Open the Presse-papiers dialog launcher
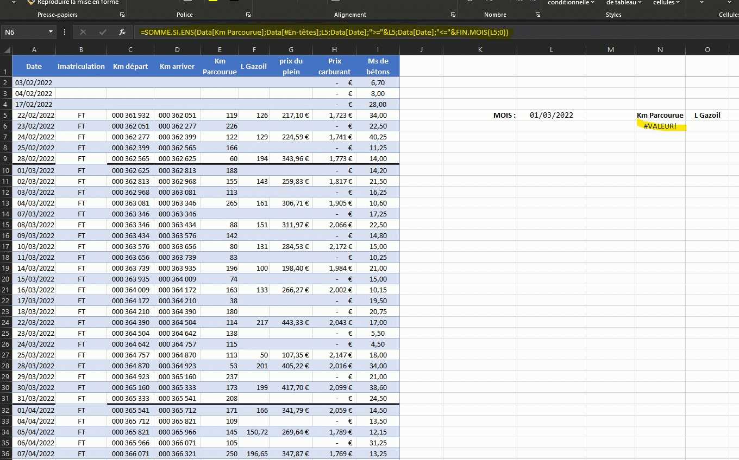This screenshot has width=739, height=460. pyautogui.click(x=122, y=15)
